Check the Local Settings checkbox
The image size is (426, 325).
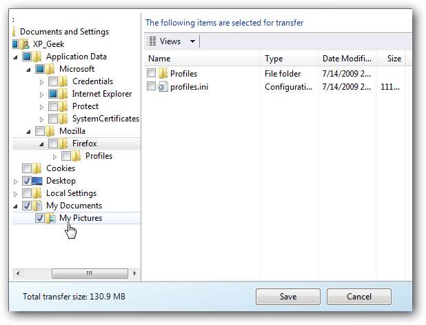pyautogui.click(x=27, y=193)
